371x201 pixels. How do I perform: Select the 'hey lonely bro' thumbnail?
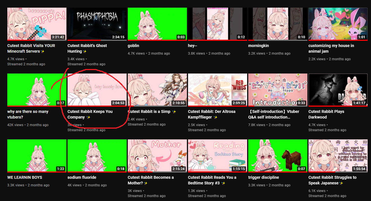click(97, 90)
